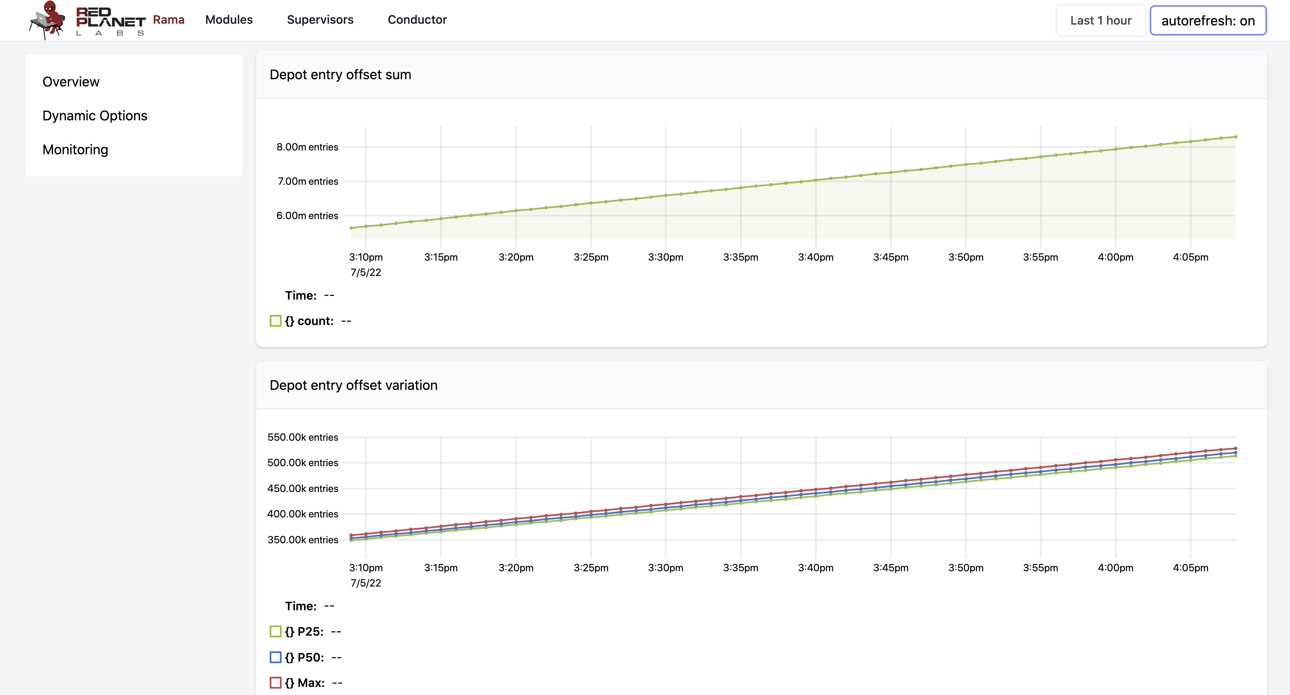Image resolution: width=1290 pixels, height=695 pixels.
Task: Click 3:10pm label on offset sum chart
Action: 366,257
